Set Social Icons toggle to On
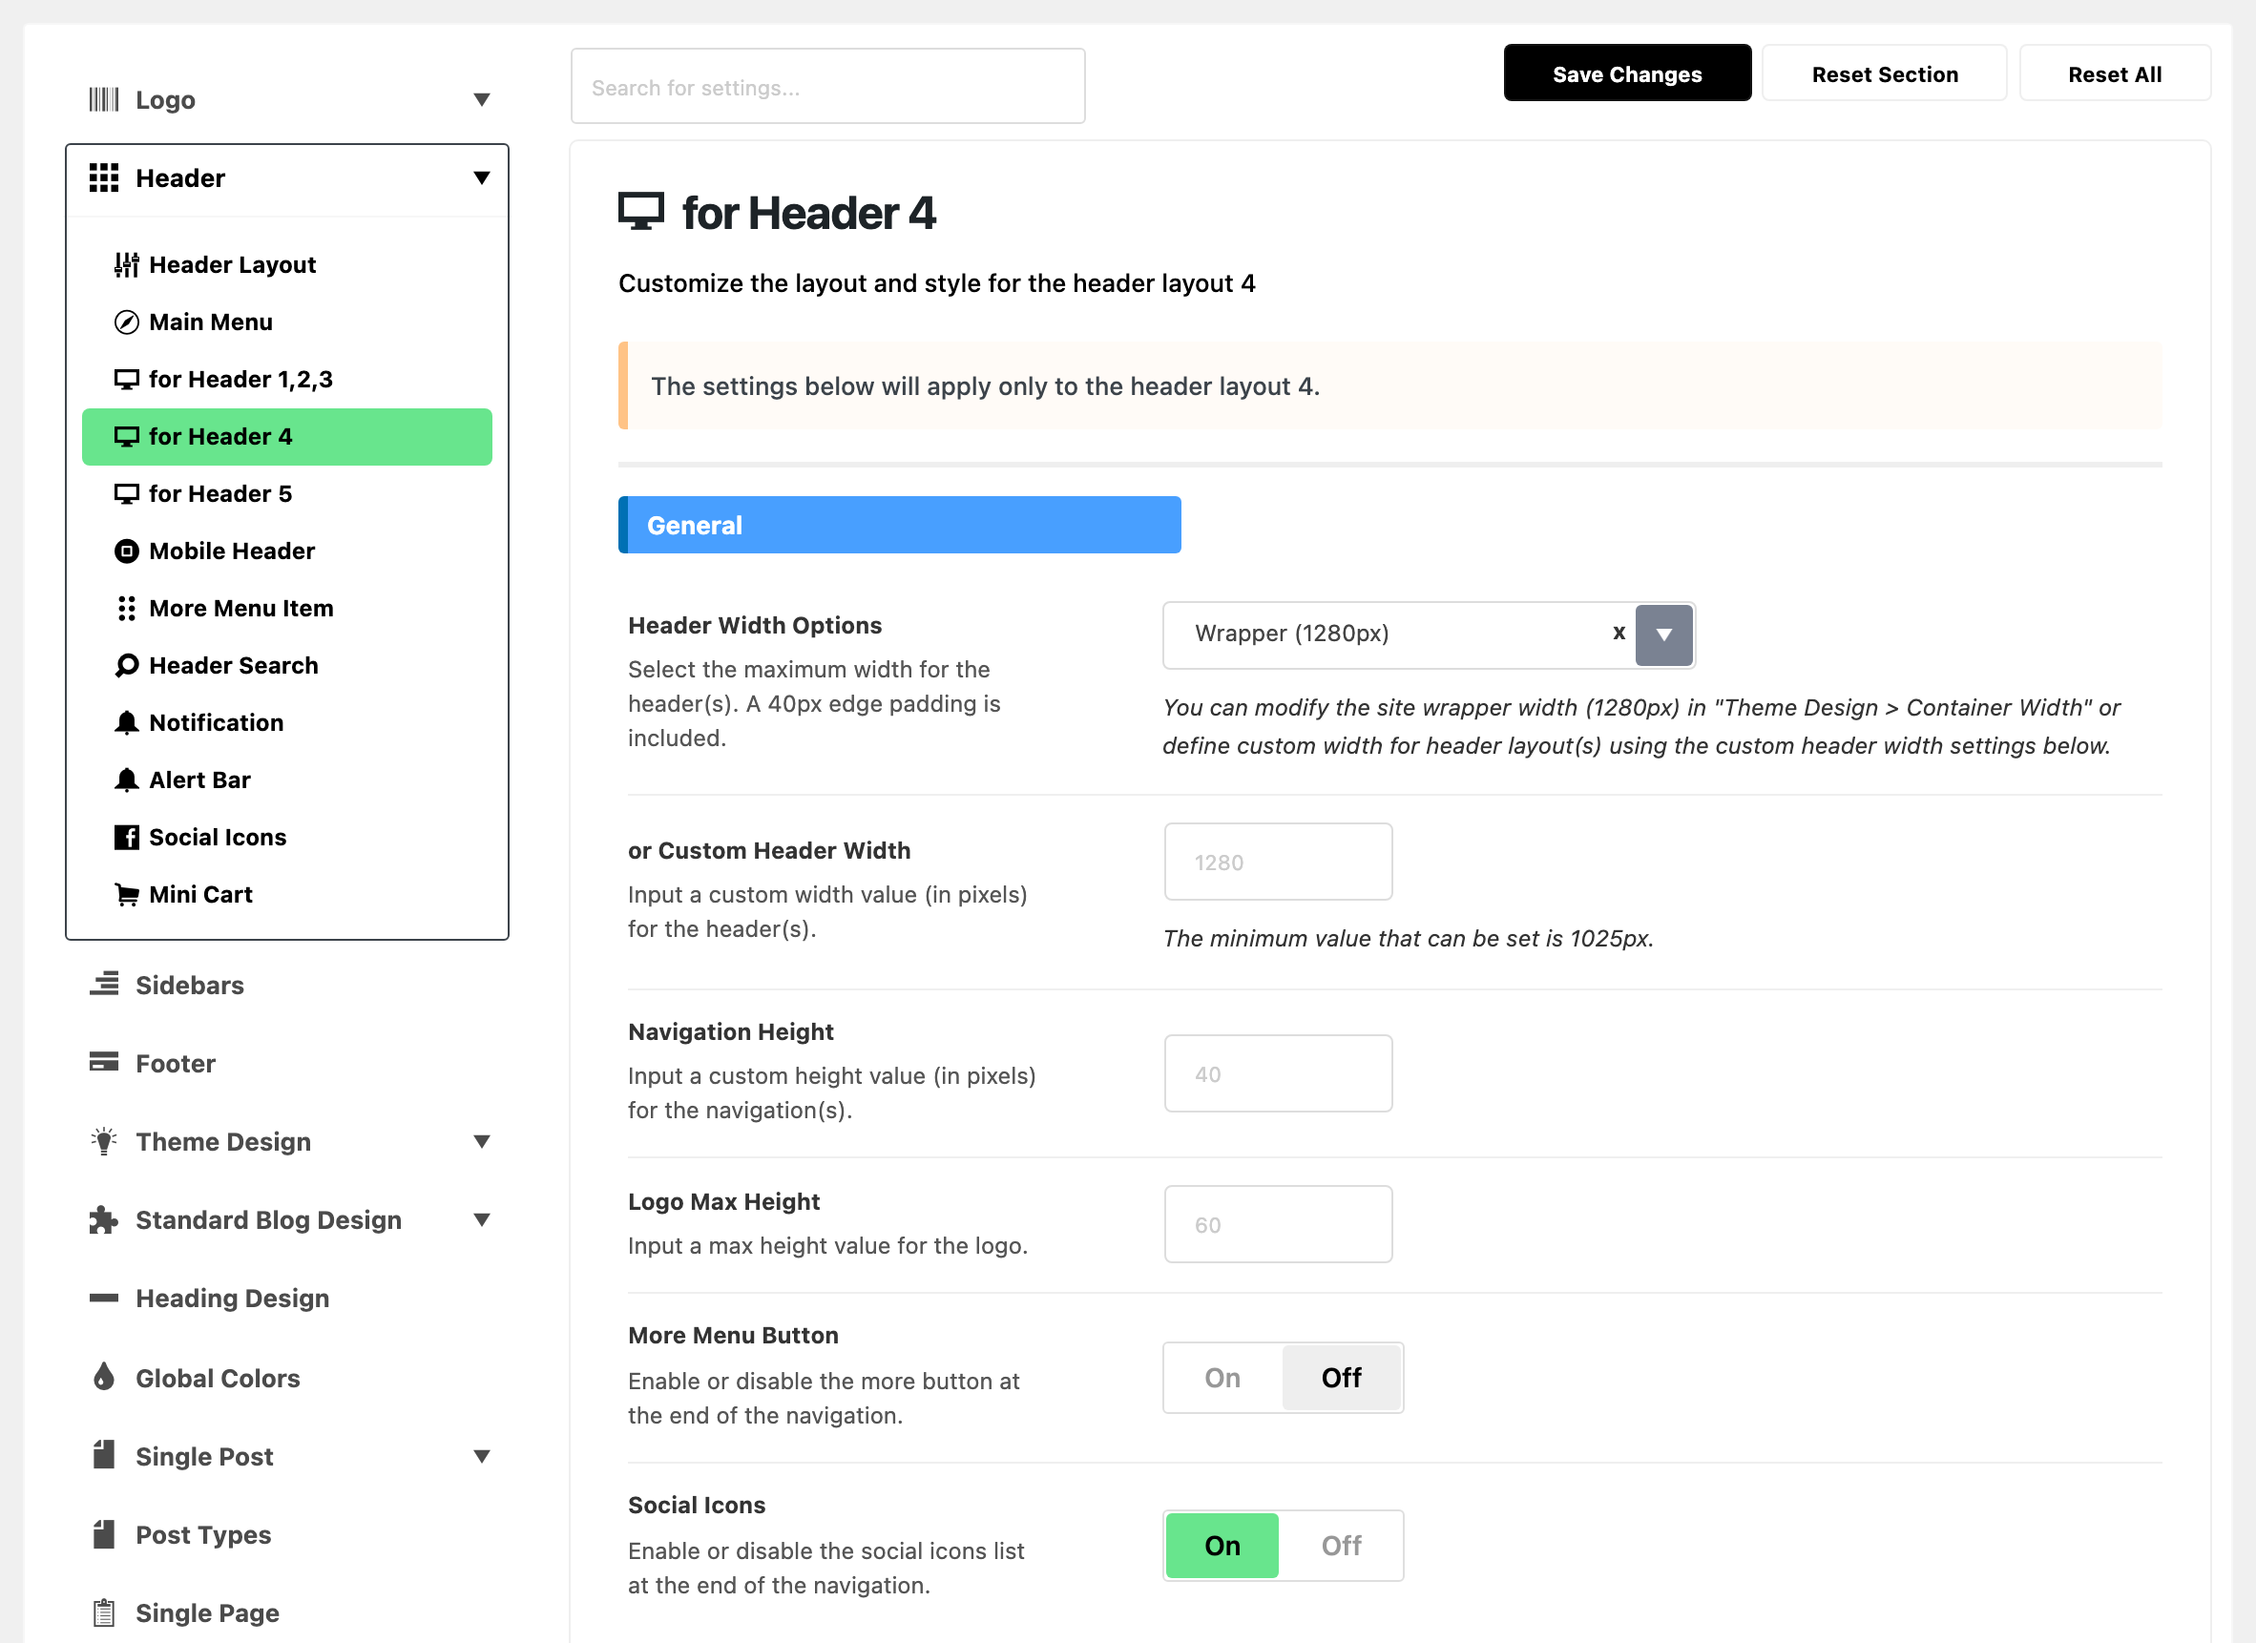 click(x=1222, y=1546)
